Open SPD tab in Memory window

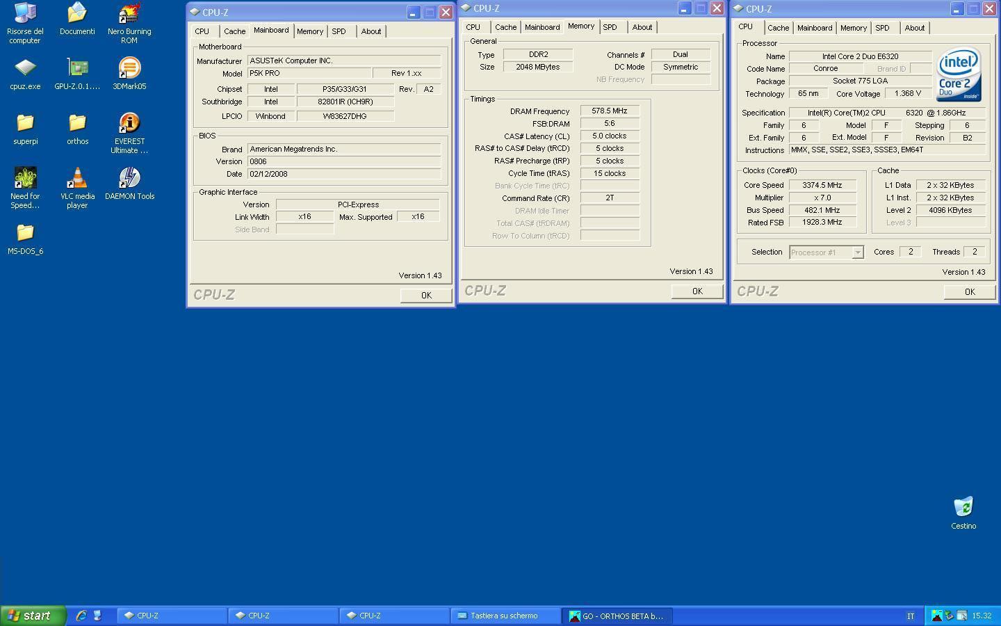coord(610,27)
